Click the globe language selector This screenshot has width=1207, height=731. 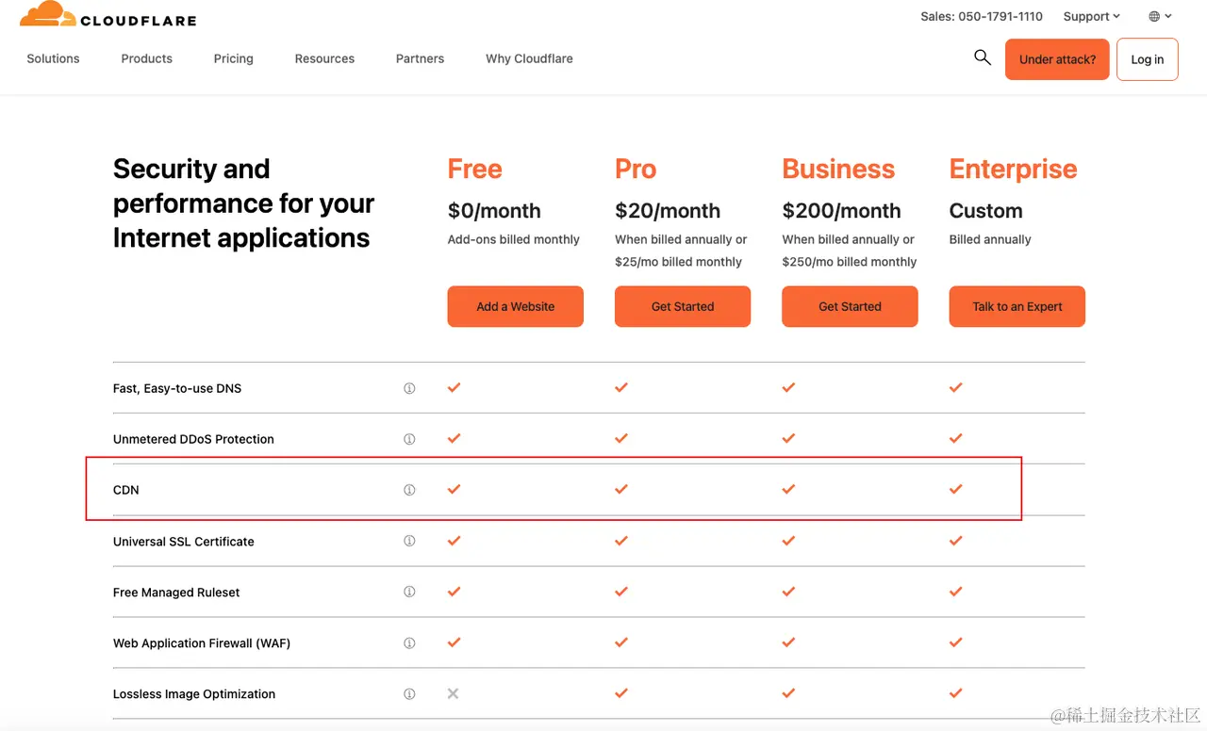click(1160, 16)
